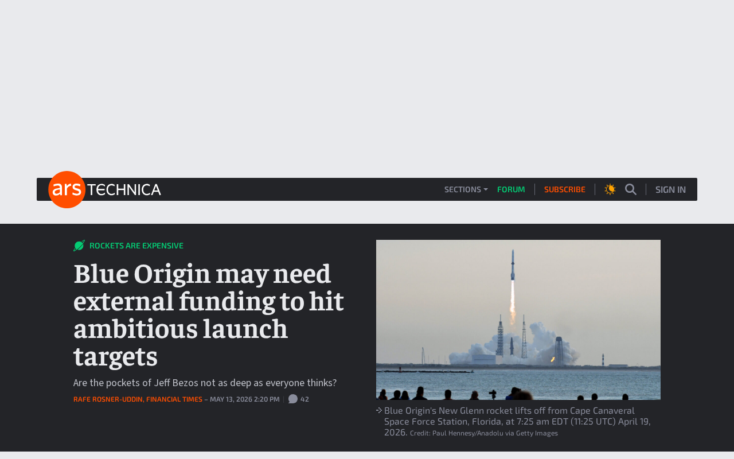Go to the Ars Technica home logo
The width and height of the screenshot is (734, 459).
(x=104, y=189)
